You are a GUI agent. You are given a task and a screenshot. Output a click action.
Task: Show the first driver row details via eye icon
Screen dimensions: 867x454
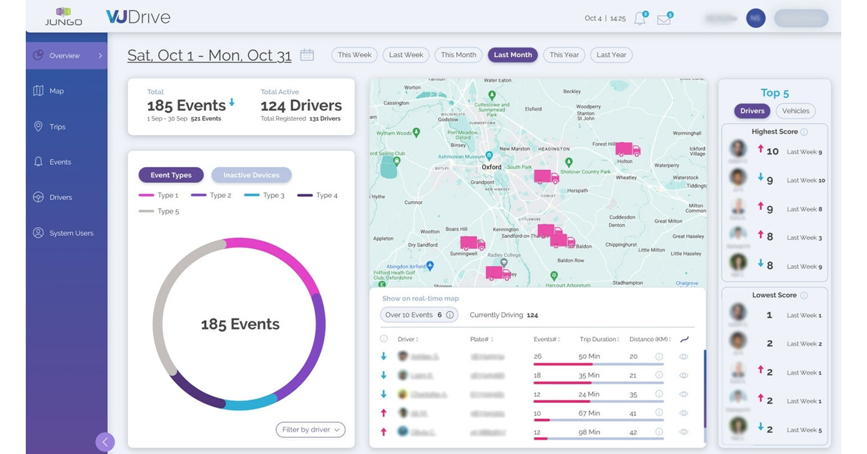tap(684, 356)
